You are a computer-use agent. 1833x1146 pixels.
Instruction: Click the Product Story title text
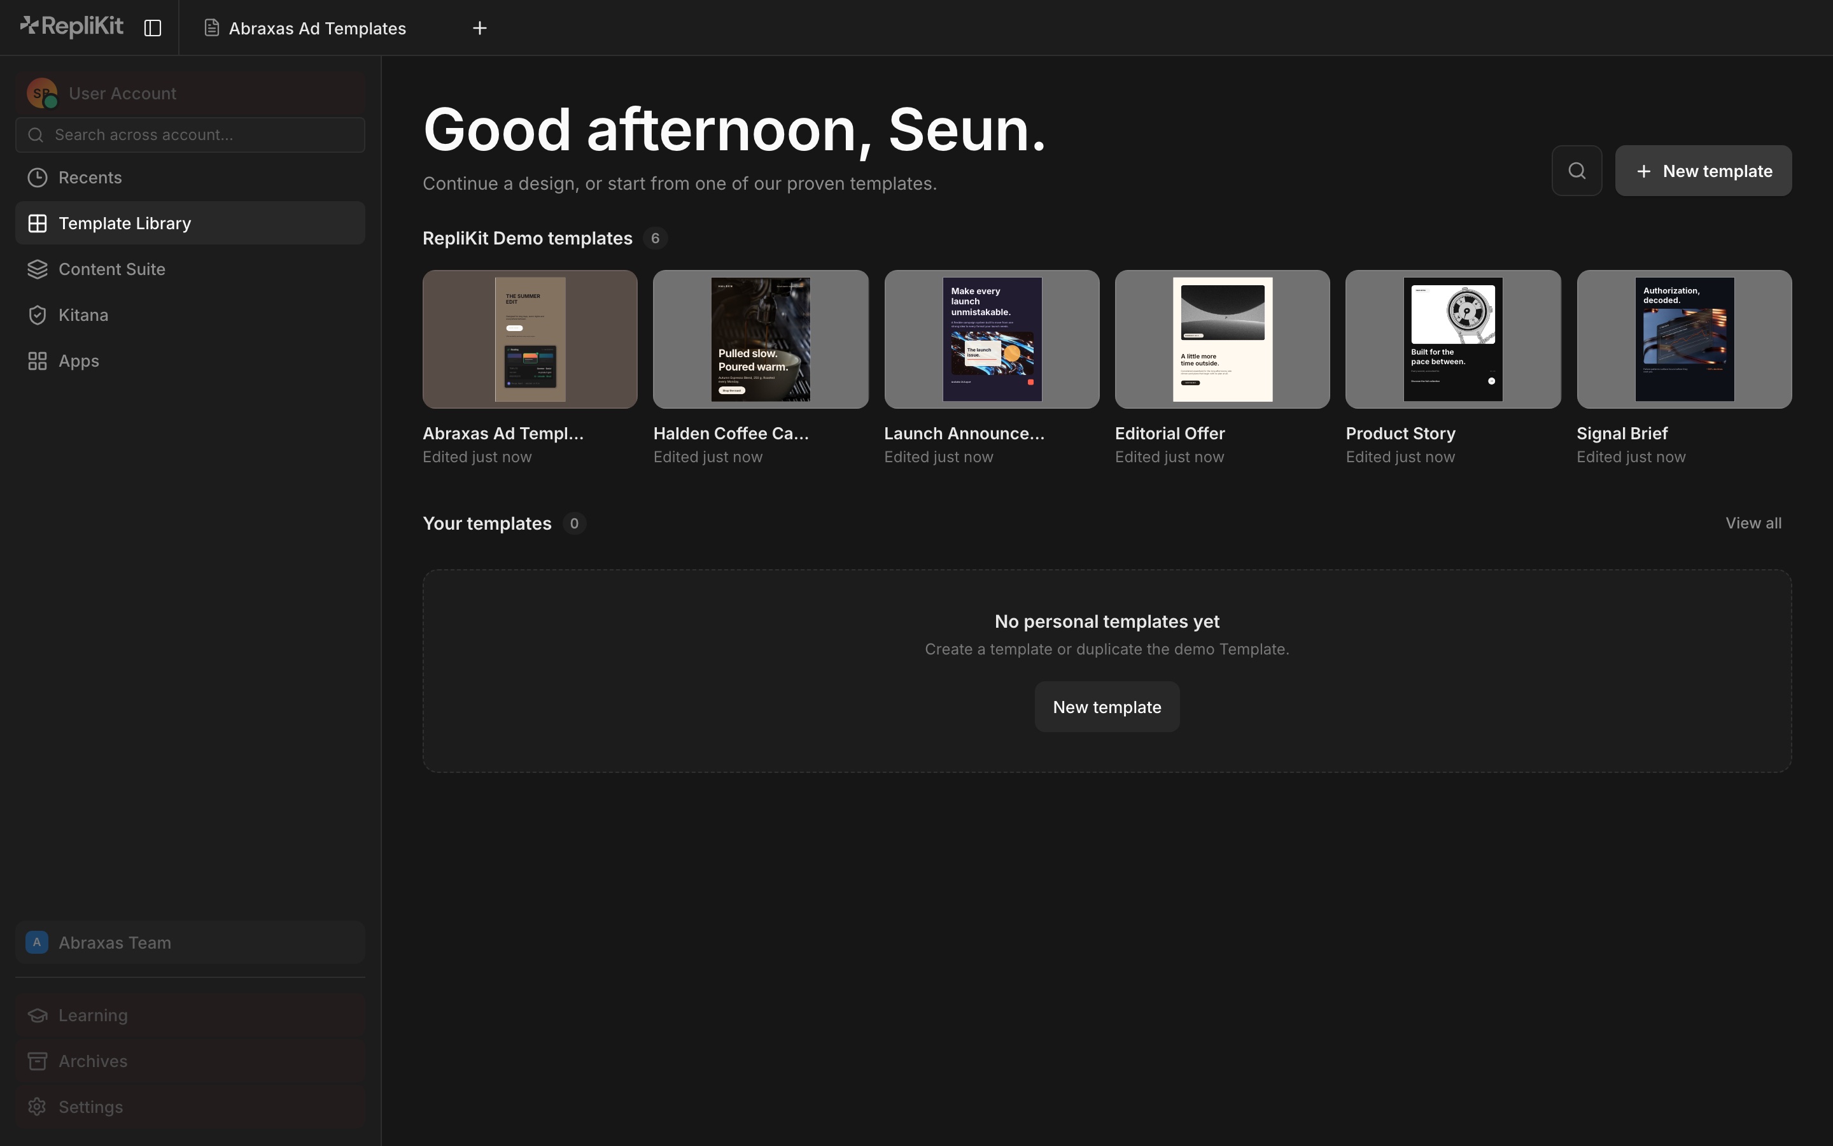pyautogui.click(x=1400, y=434)
